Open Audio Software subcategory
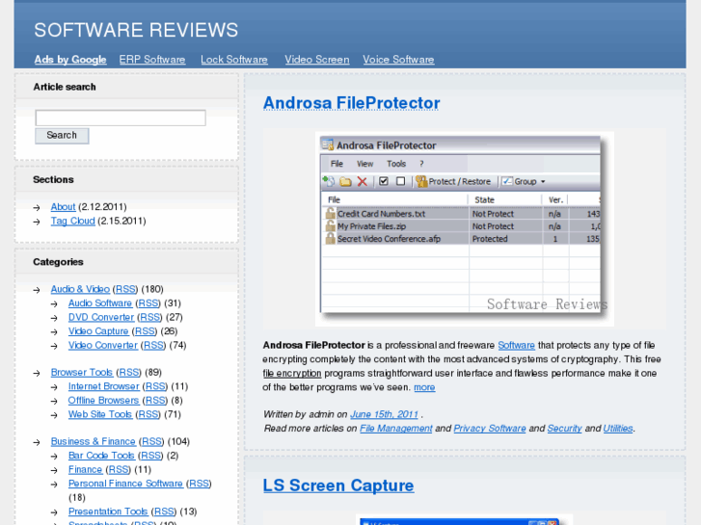 100,302
